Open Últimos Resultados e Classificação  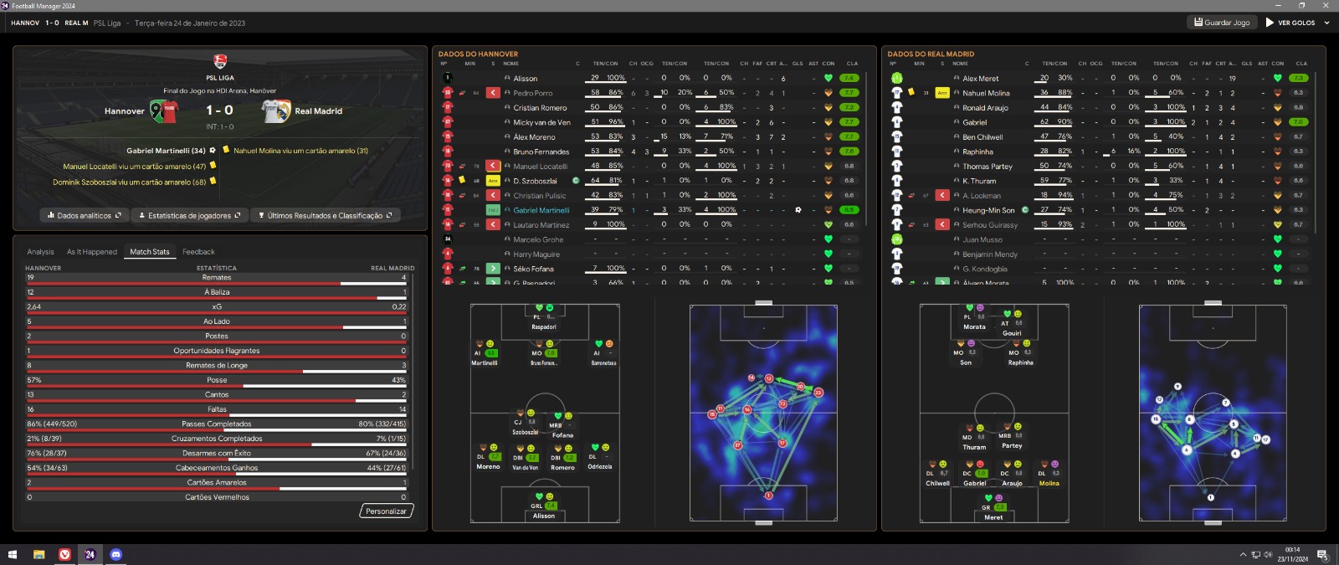(325, 215)
